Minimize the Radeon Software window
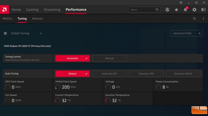 click(189, 3)
